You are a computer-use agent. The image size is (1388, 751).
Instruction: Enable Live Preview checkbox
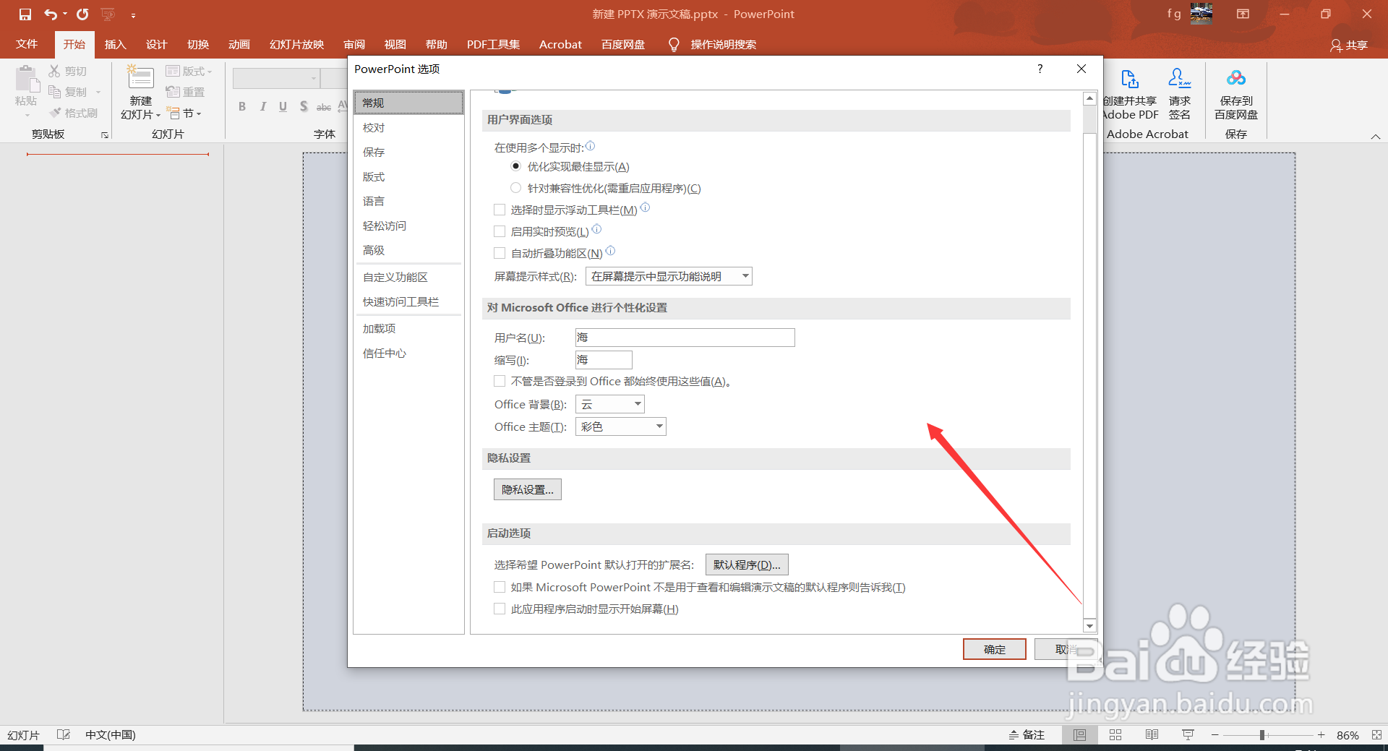click(x=500, y=231)
